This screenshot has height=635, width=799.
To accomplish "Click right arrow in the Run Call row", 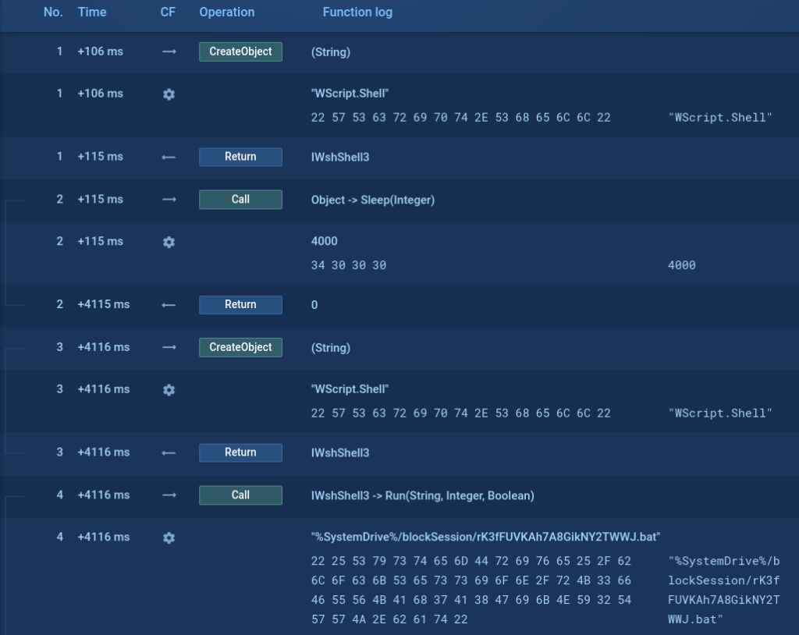I will pyautogui.click(x=169, y=495).
